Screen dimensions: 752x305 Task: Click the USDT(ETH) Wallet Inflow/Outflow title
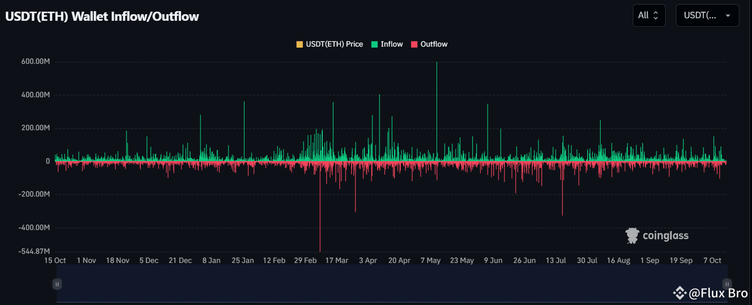pyautogui.click(x=102, y=16)
